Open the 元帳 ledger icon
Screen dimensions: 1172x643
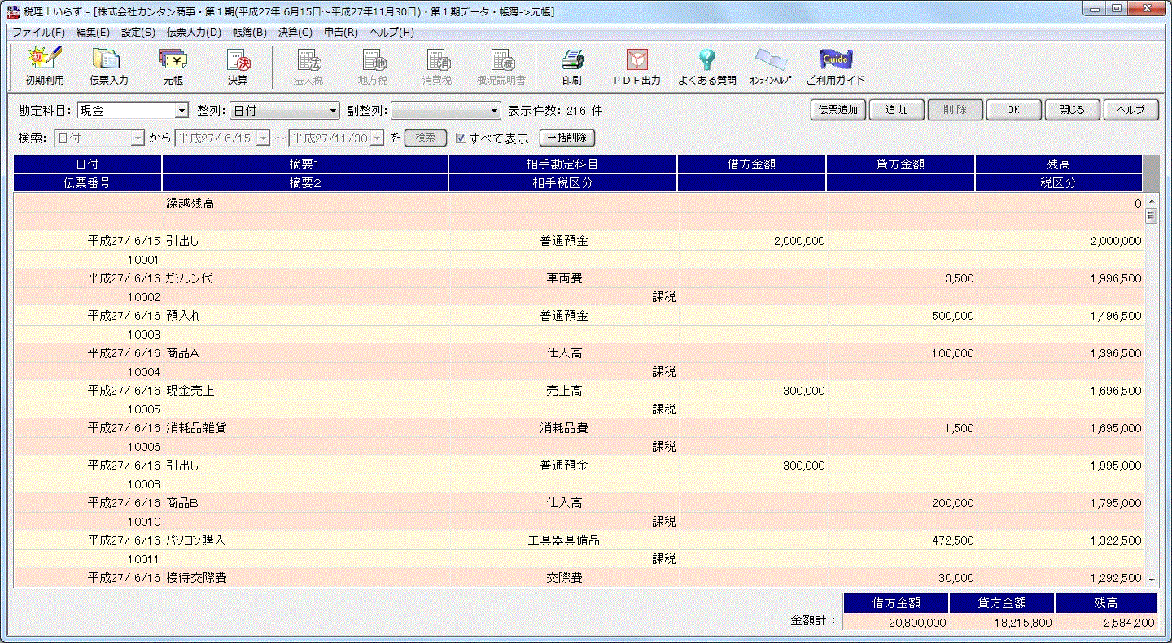coord(173,66)
